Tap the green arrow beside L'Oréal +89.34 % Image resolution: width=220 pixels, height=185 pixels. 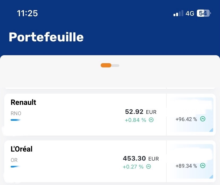point(203,166)
